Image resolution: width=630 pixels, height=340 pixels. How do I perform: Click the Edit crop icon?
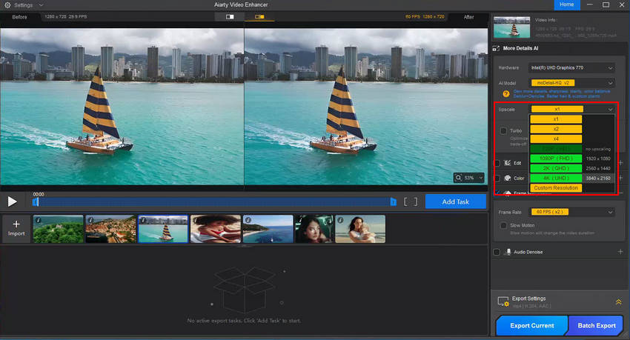pyautogui.click(x=508, y=163)
